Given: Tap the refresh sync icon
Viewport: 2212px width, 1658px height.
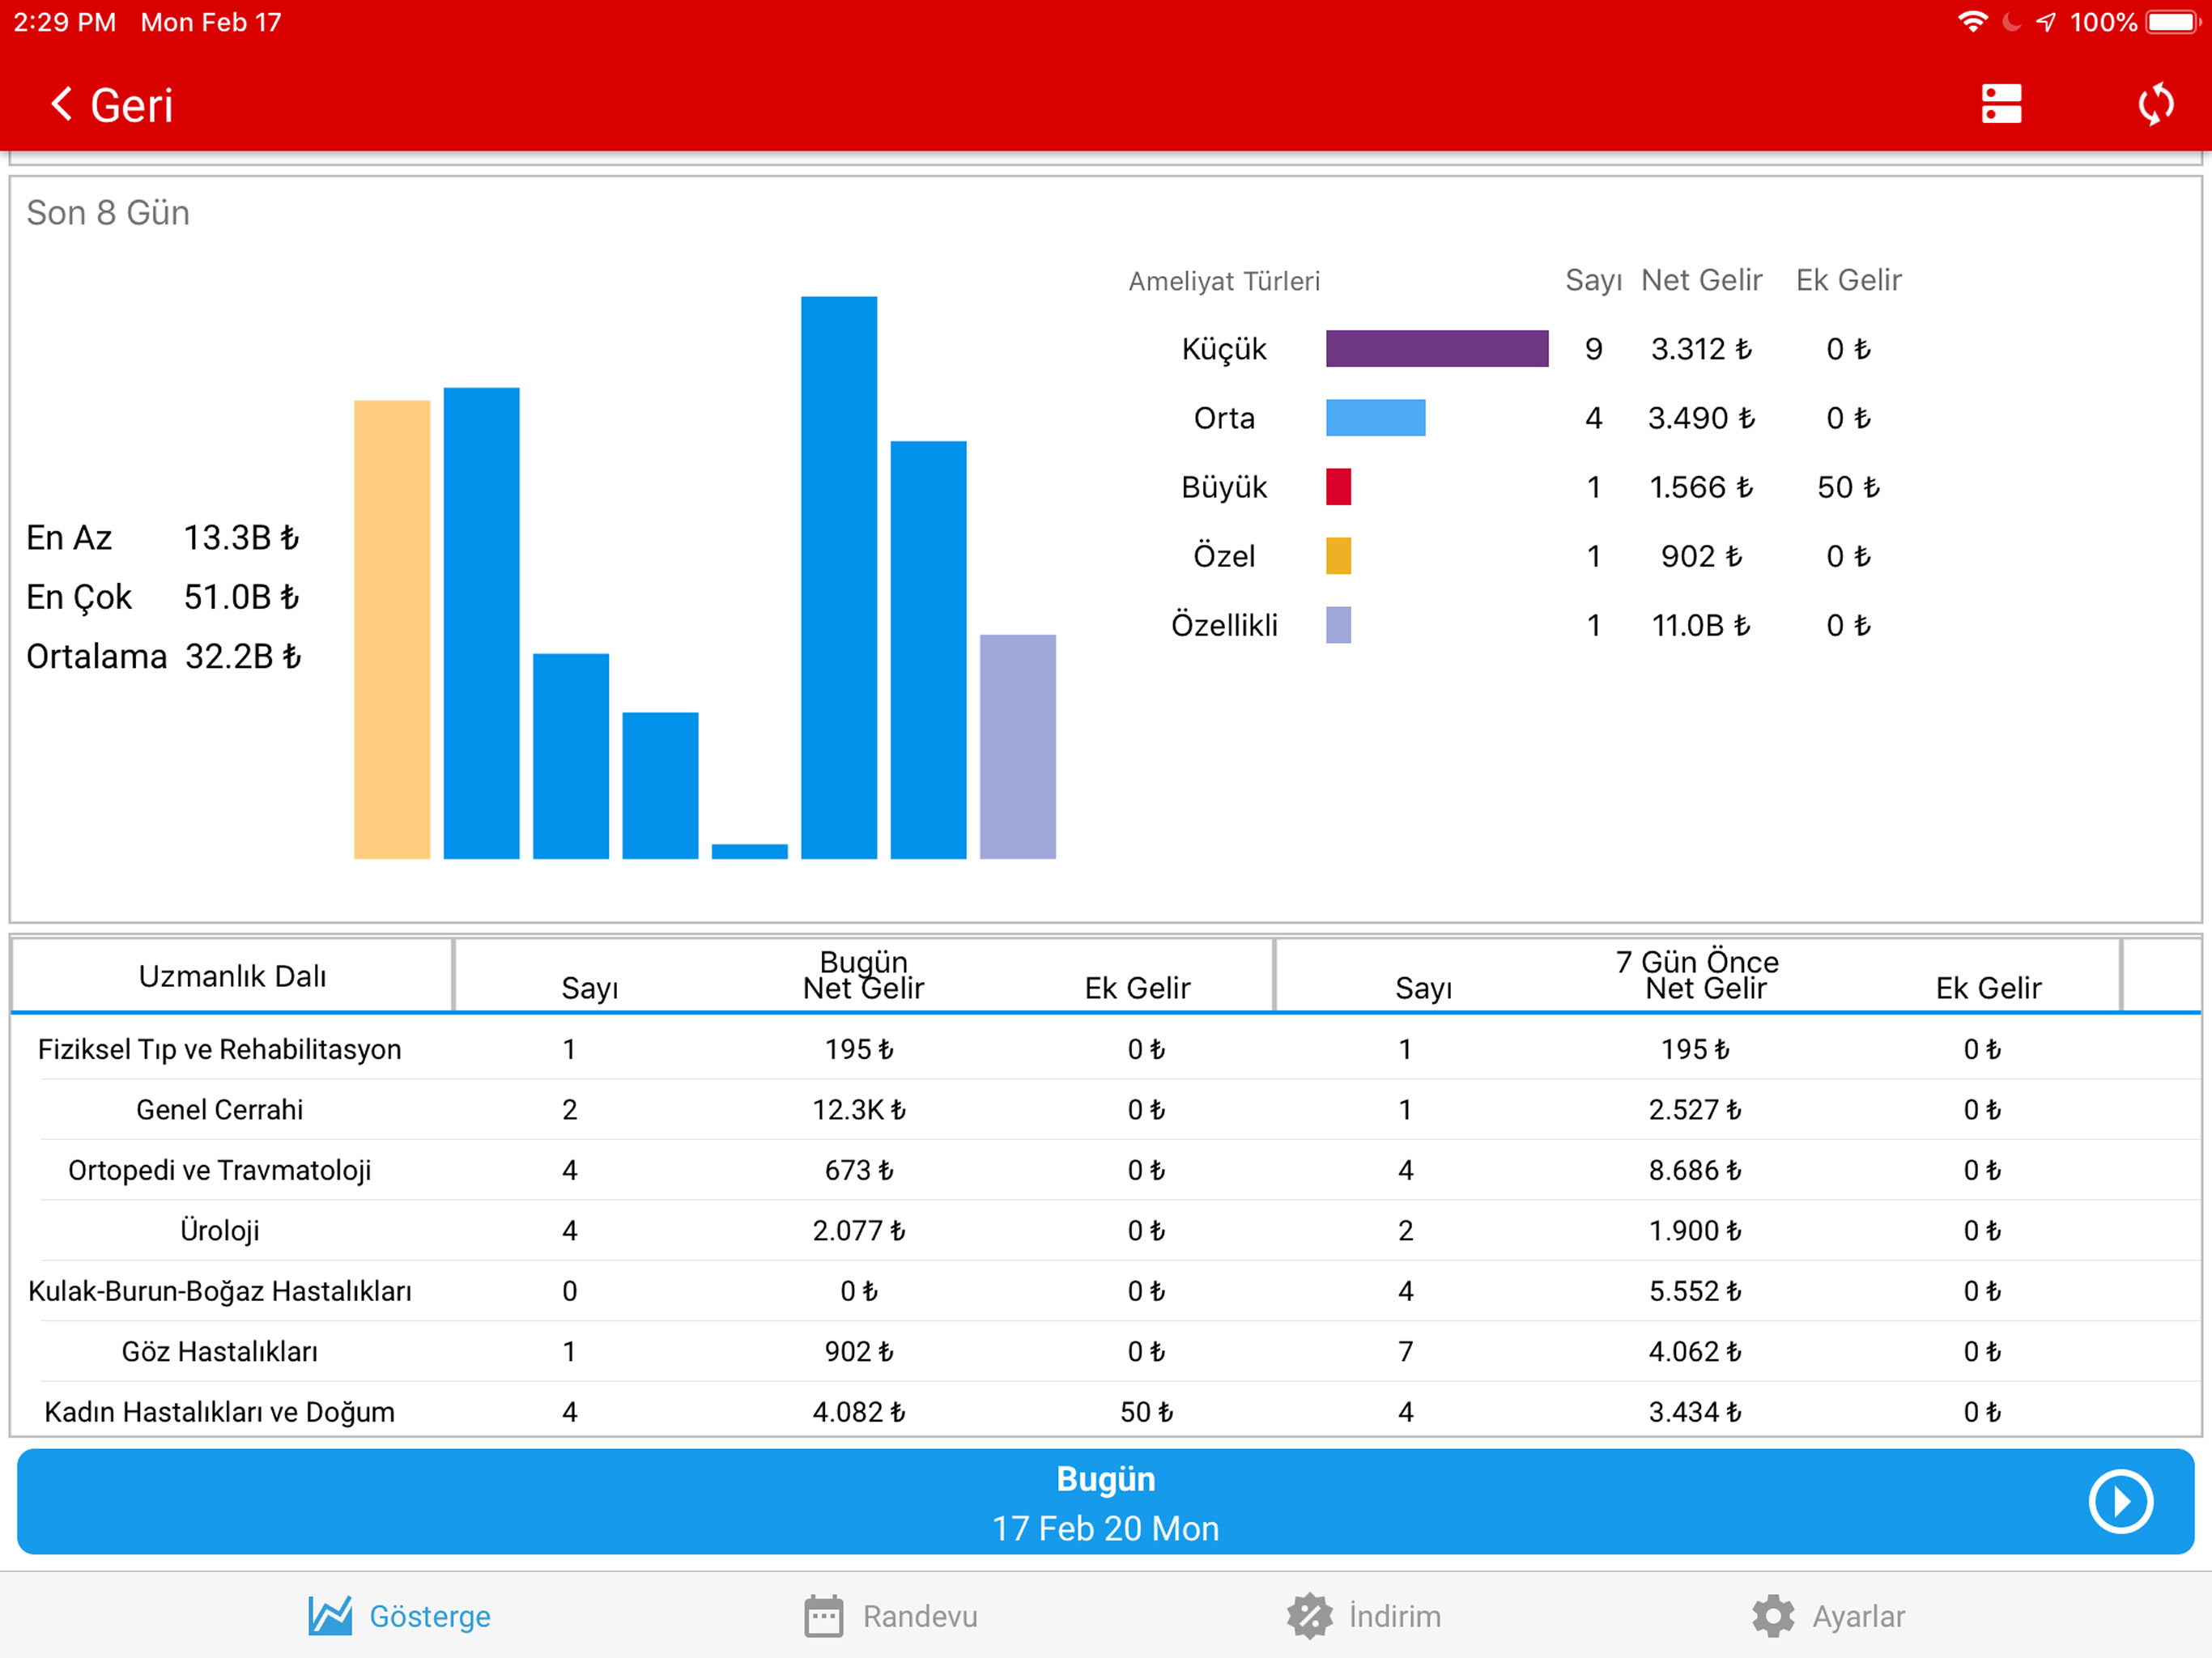Looking at the screenshot, I should [2155, 104].
